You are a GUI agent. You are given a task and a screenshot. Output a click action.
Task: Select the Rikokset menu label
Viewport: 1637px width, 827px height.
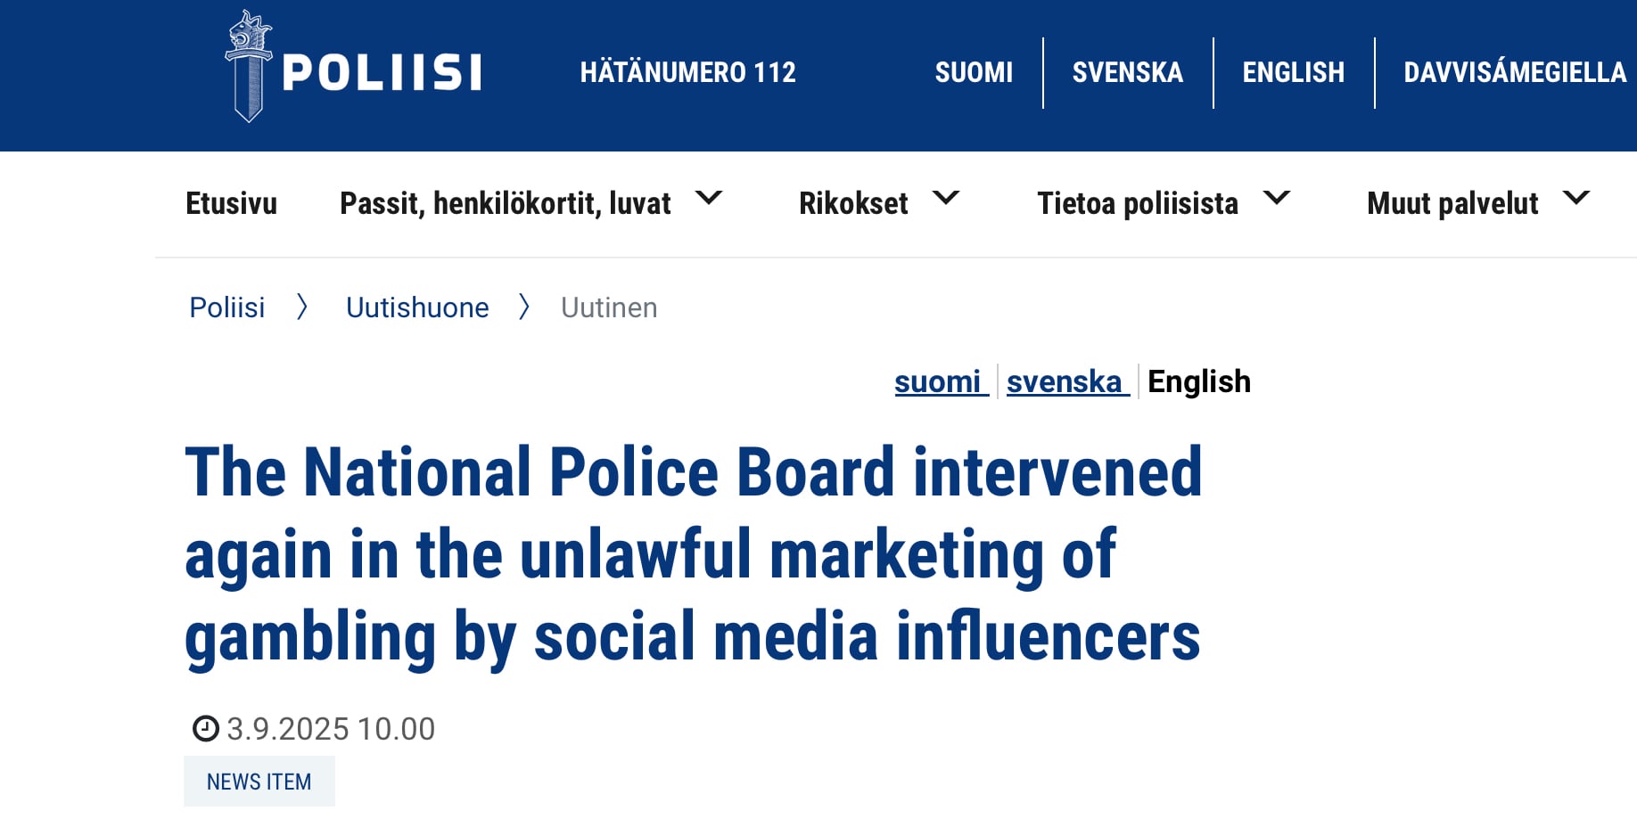853,203
